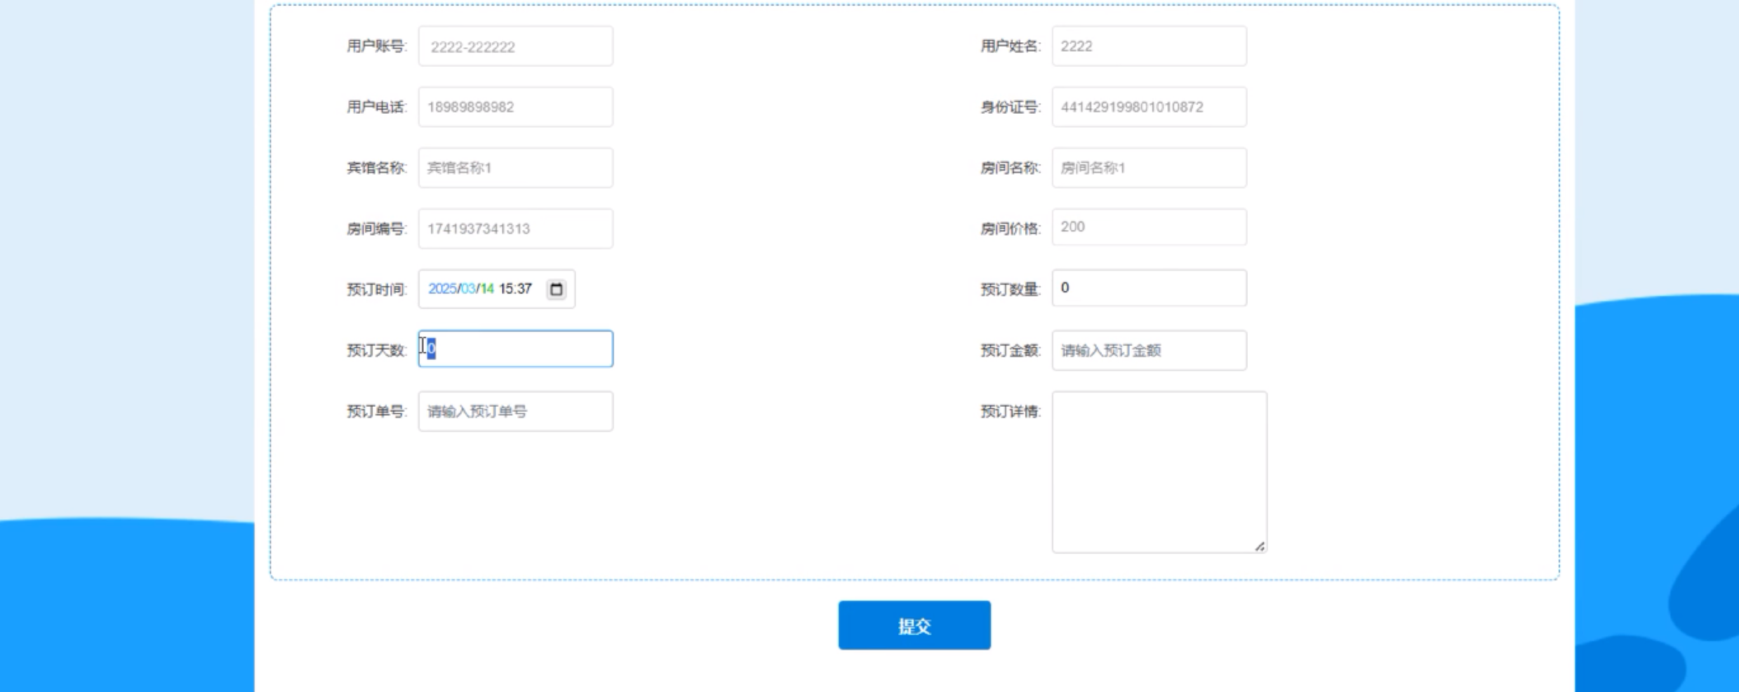Focus the 预订单号 text field
This screenshot has height=692, width=1739.
[515, 412]
